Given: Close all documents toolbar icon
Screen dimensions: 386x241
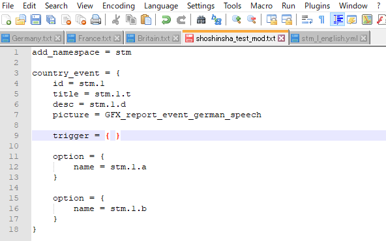Looking at the screenshot, I should 81,20.
